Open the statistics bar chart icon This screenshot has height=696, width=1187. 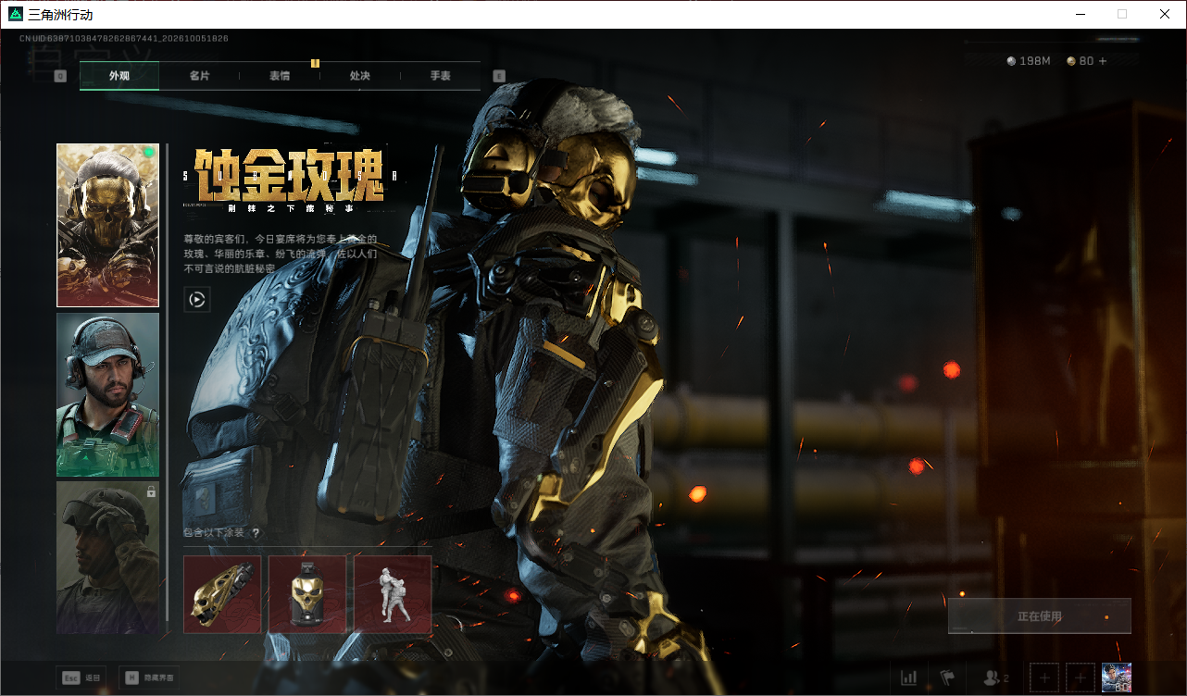click(909, 678)
